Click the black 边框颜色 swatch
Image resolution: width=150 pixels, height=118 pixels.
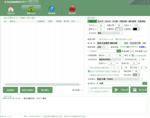tap(135, 29)
